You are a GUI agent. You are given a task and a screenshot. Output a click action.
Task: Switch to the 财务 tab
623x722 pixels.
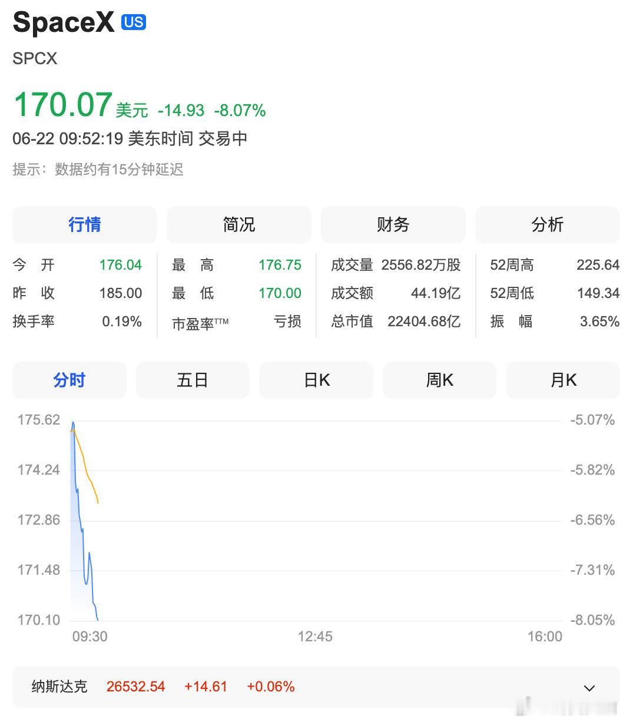coord(393,224)
